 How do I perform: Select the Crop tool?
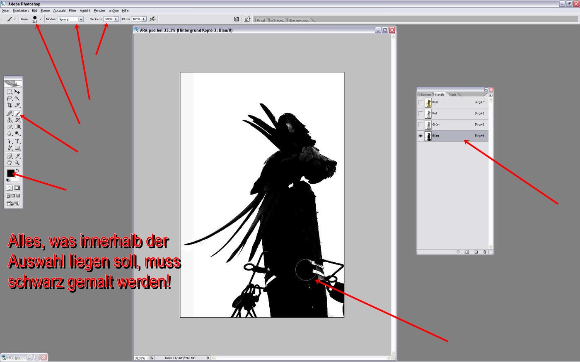coord(10,105)
